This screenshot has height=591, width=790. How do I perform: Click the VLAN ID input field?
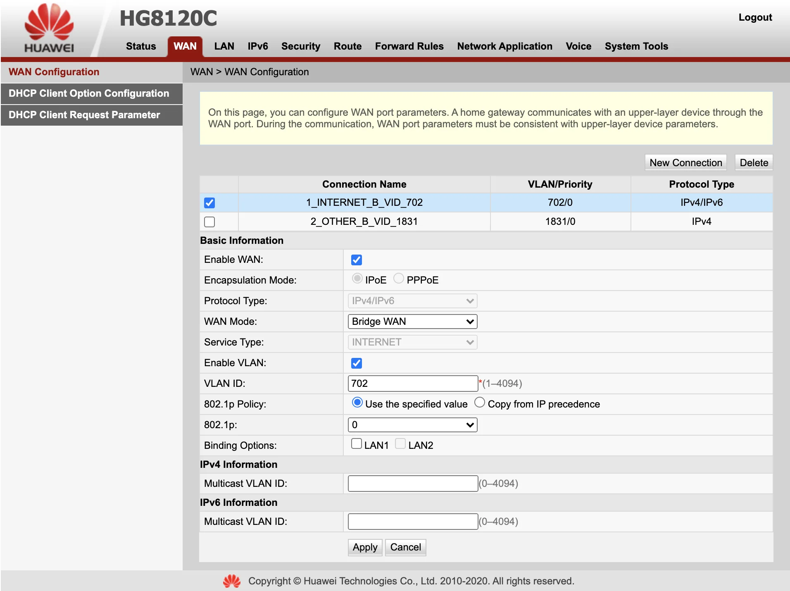(x=412, y=384)
